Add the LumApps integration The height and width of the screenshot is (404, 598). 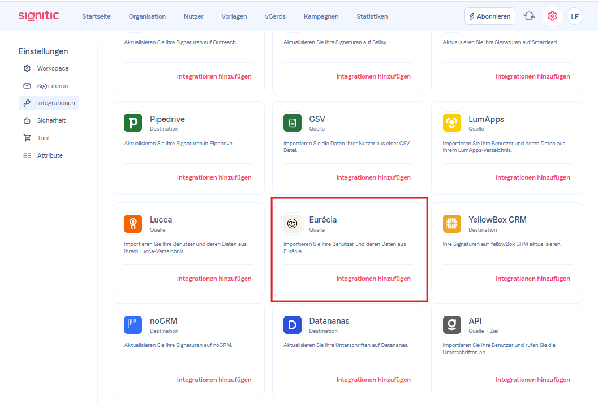533,177
